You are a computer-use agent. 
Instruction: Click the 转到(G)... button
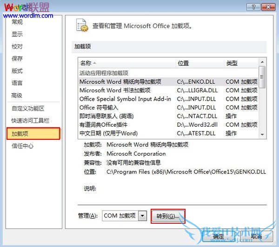click(168, 216)
